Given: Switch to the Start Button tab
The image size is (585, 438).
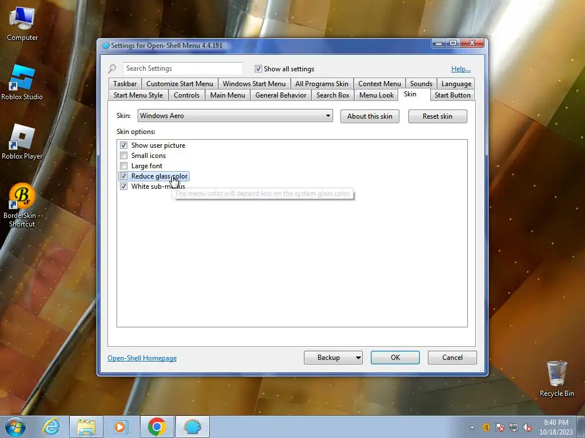Looking at the screenshot, I should pyautogui.click(x=452, y=95).
